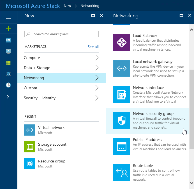Maximize the Networking blade
Viewport: 194px width, 189px height.
(181, 15)
